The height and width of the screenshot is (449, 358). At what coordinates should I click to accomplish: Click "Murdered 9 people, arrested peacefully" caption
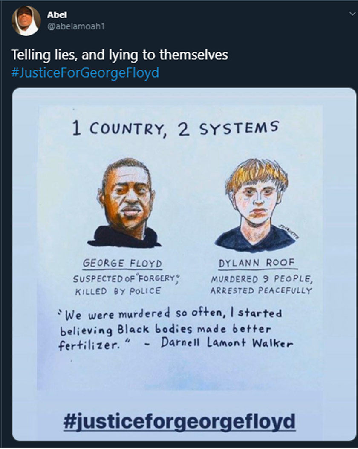(x=261, y=285)
